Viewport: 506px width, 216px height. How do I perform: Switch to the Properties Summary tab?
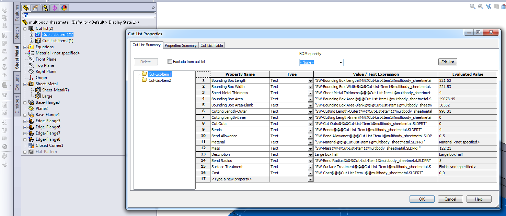pyautogui.click(x=181, y=46)
